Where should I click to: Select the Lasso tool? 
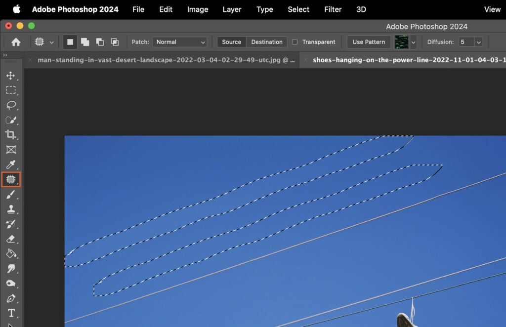[11, 105]
